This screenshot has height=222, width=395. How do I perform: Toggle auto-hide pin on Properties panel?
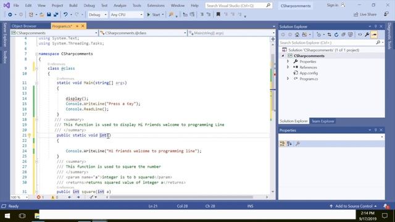pos(375,130)
